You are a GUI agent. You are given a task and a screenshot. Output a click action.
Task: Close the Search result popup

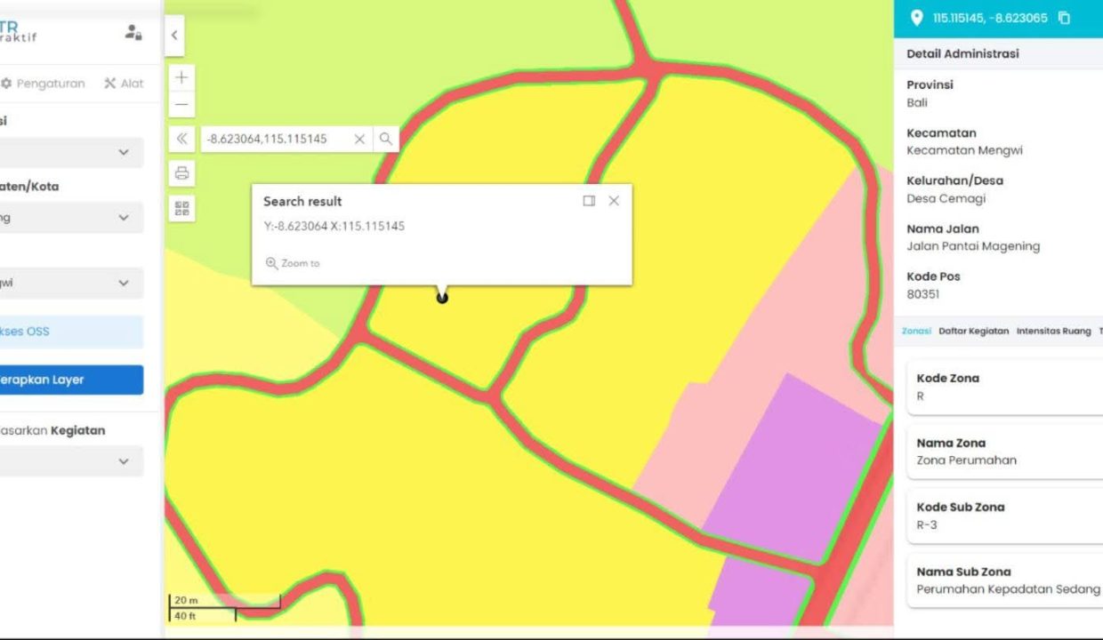(x=614, y=201)
